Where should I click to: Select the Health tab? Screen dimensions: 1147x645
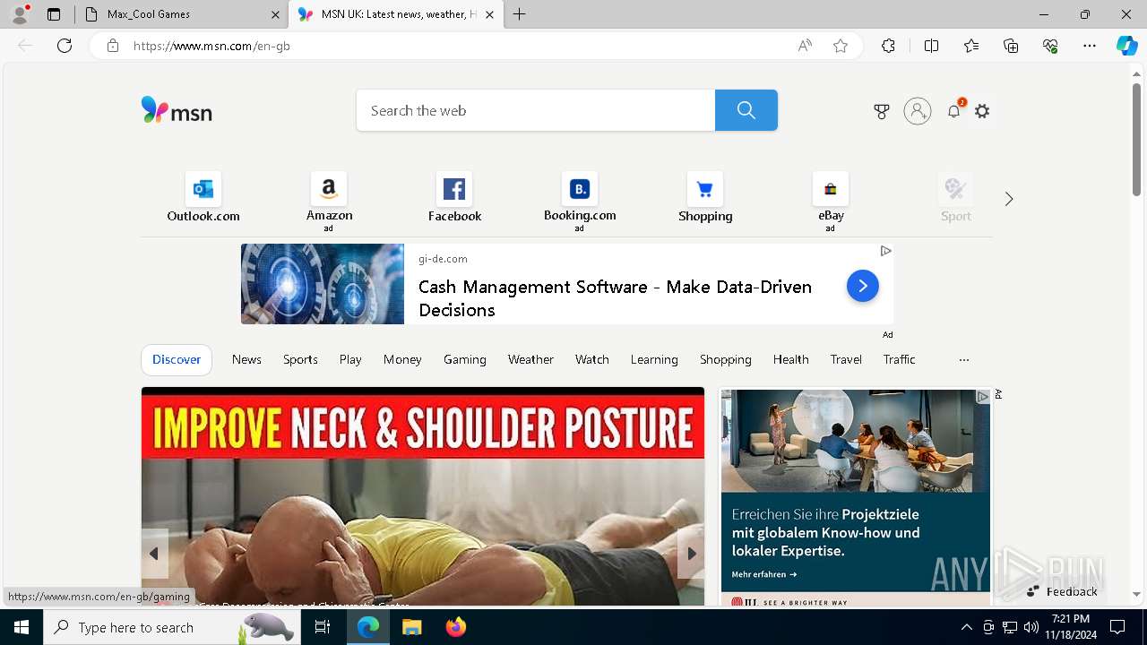[x=791, y=359]
